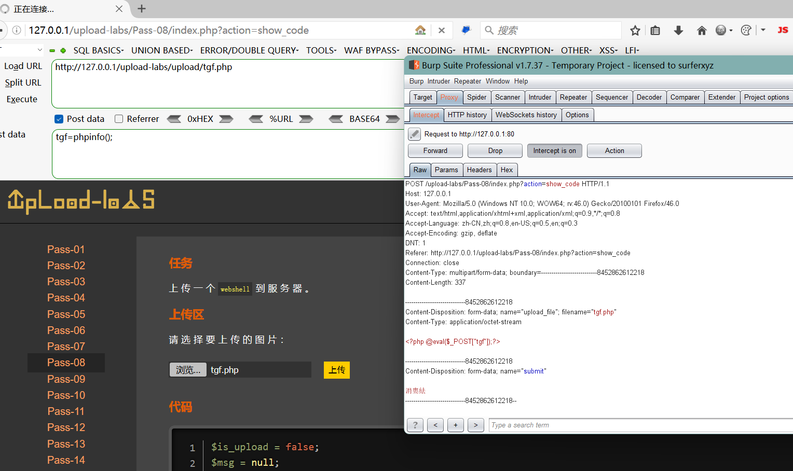Click Load URL in HackBar

(x=23, y=66)
